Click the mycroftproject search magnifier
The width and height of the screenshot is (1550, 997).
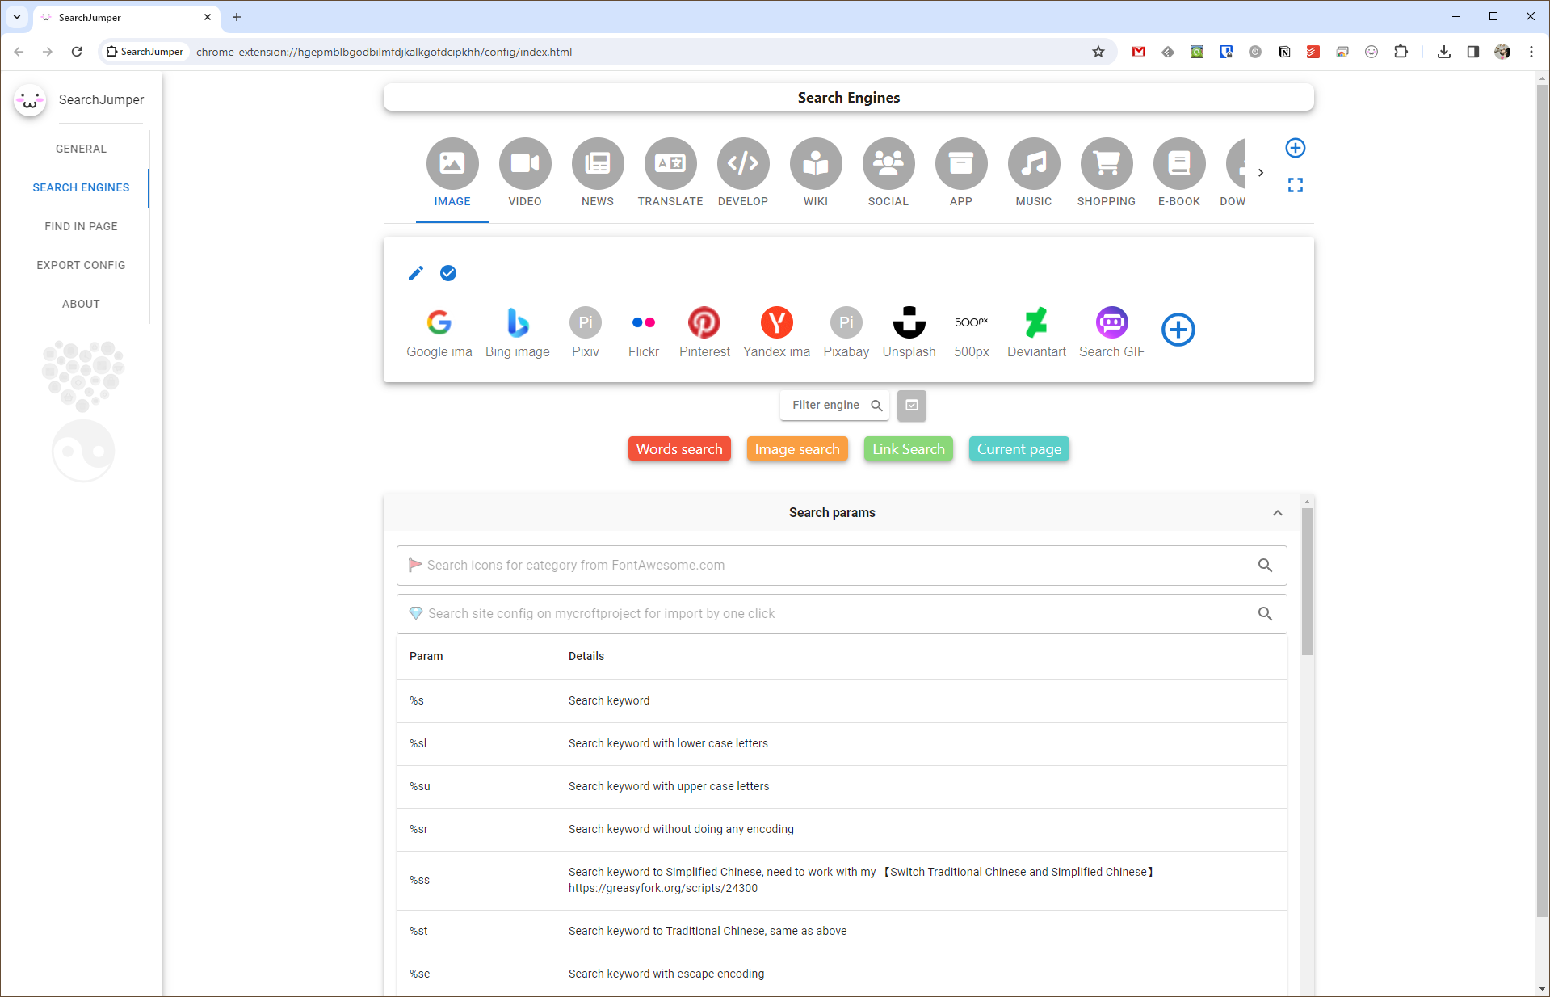1265,614
